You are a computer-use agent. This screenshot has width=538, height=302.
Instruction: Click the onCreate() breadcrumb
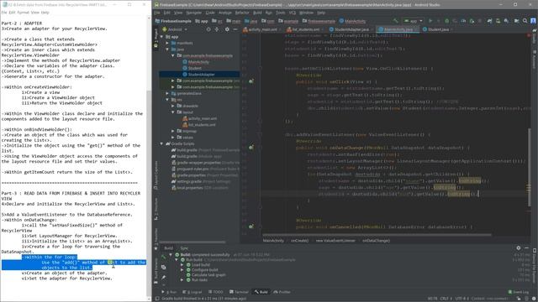point(299,241)
